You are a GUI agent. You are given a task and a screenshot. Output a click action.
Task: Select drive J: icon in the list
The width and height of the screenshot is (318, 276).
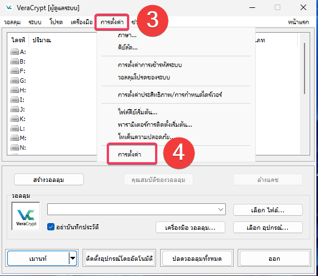pos(15,109)
